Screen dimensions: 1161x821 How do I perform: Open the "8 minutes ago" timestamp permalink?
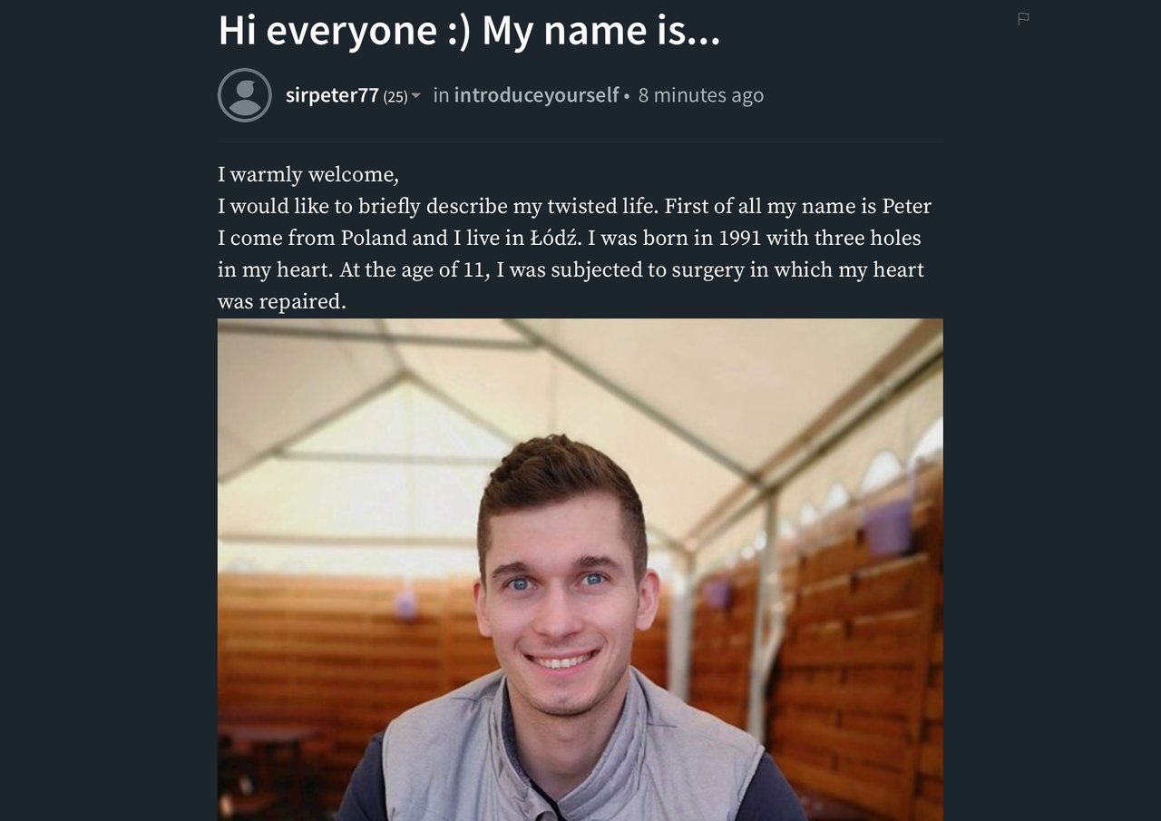point(701,95)
